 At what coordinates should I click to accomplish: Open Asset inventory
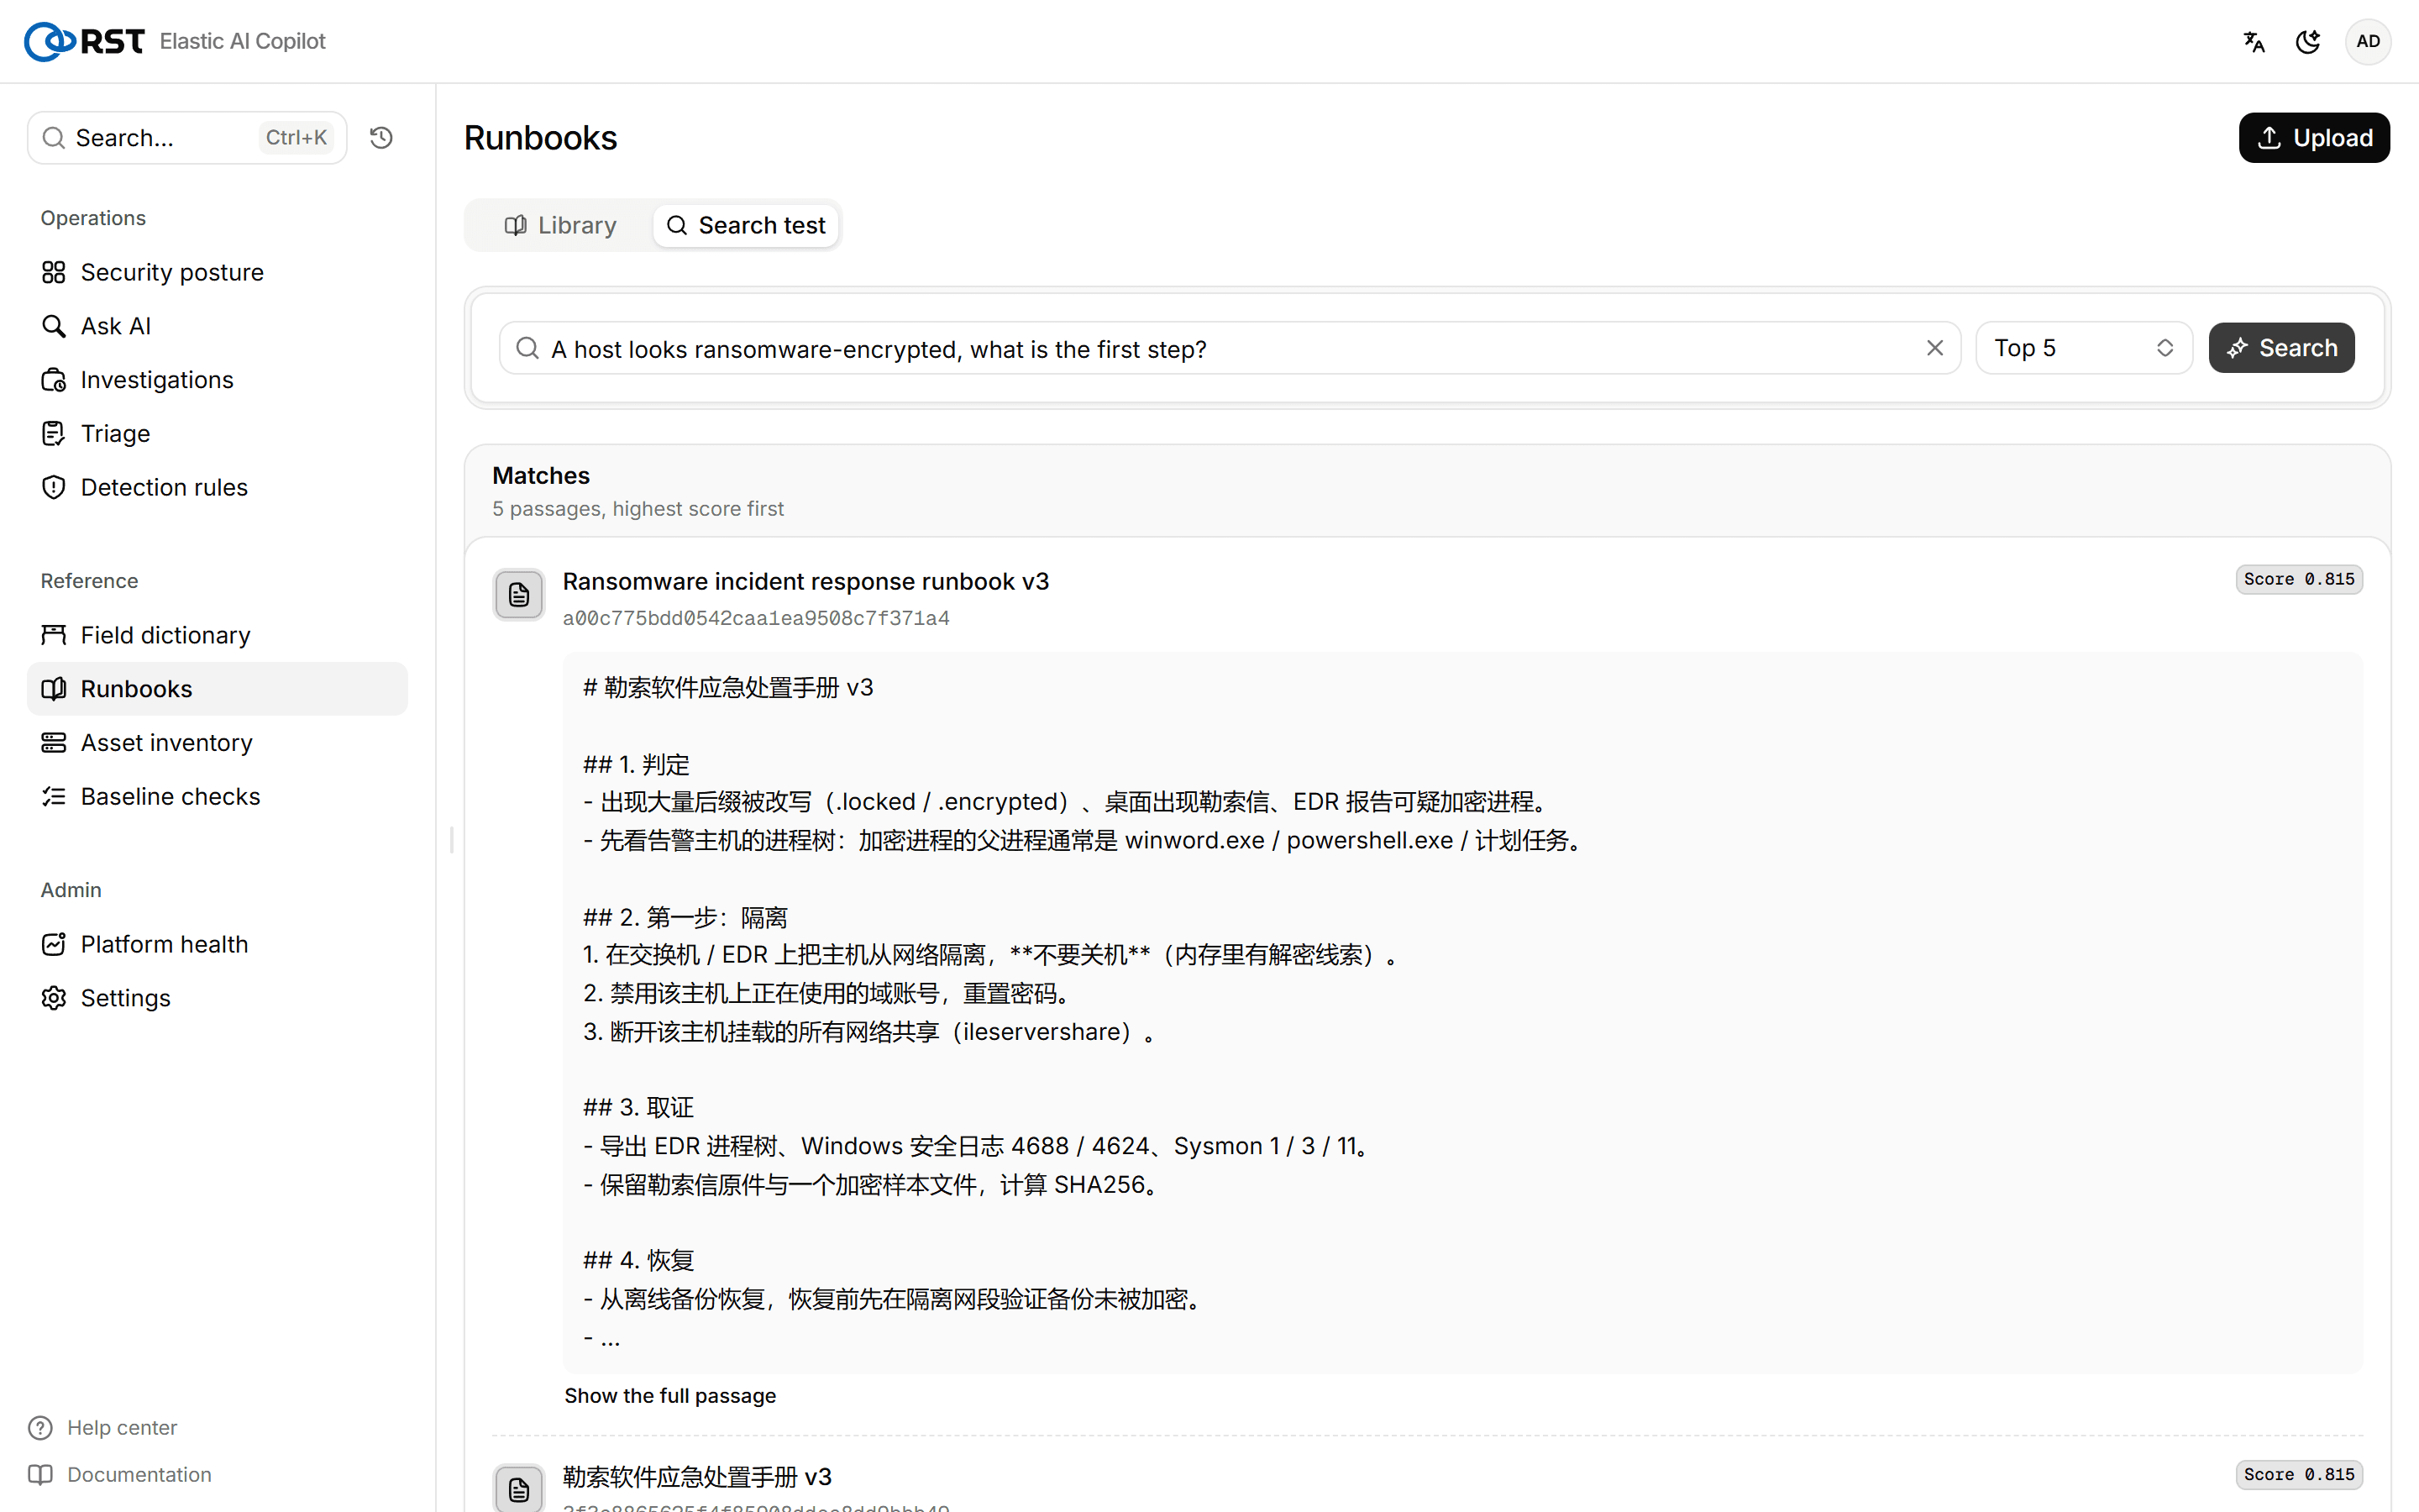217,743
